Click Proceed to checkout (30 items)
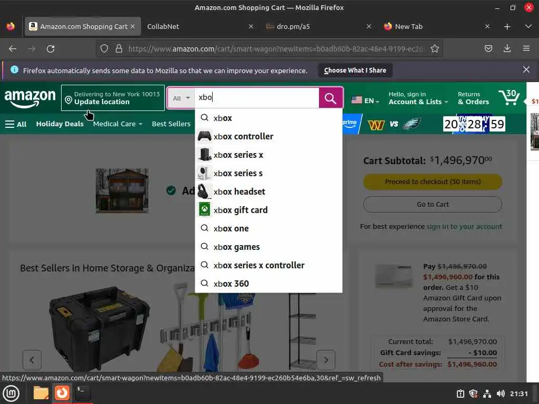 (433, 181)
